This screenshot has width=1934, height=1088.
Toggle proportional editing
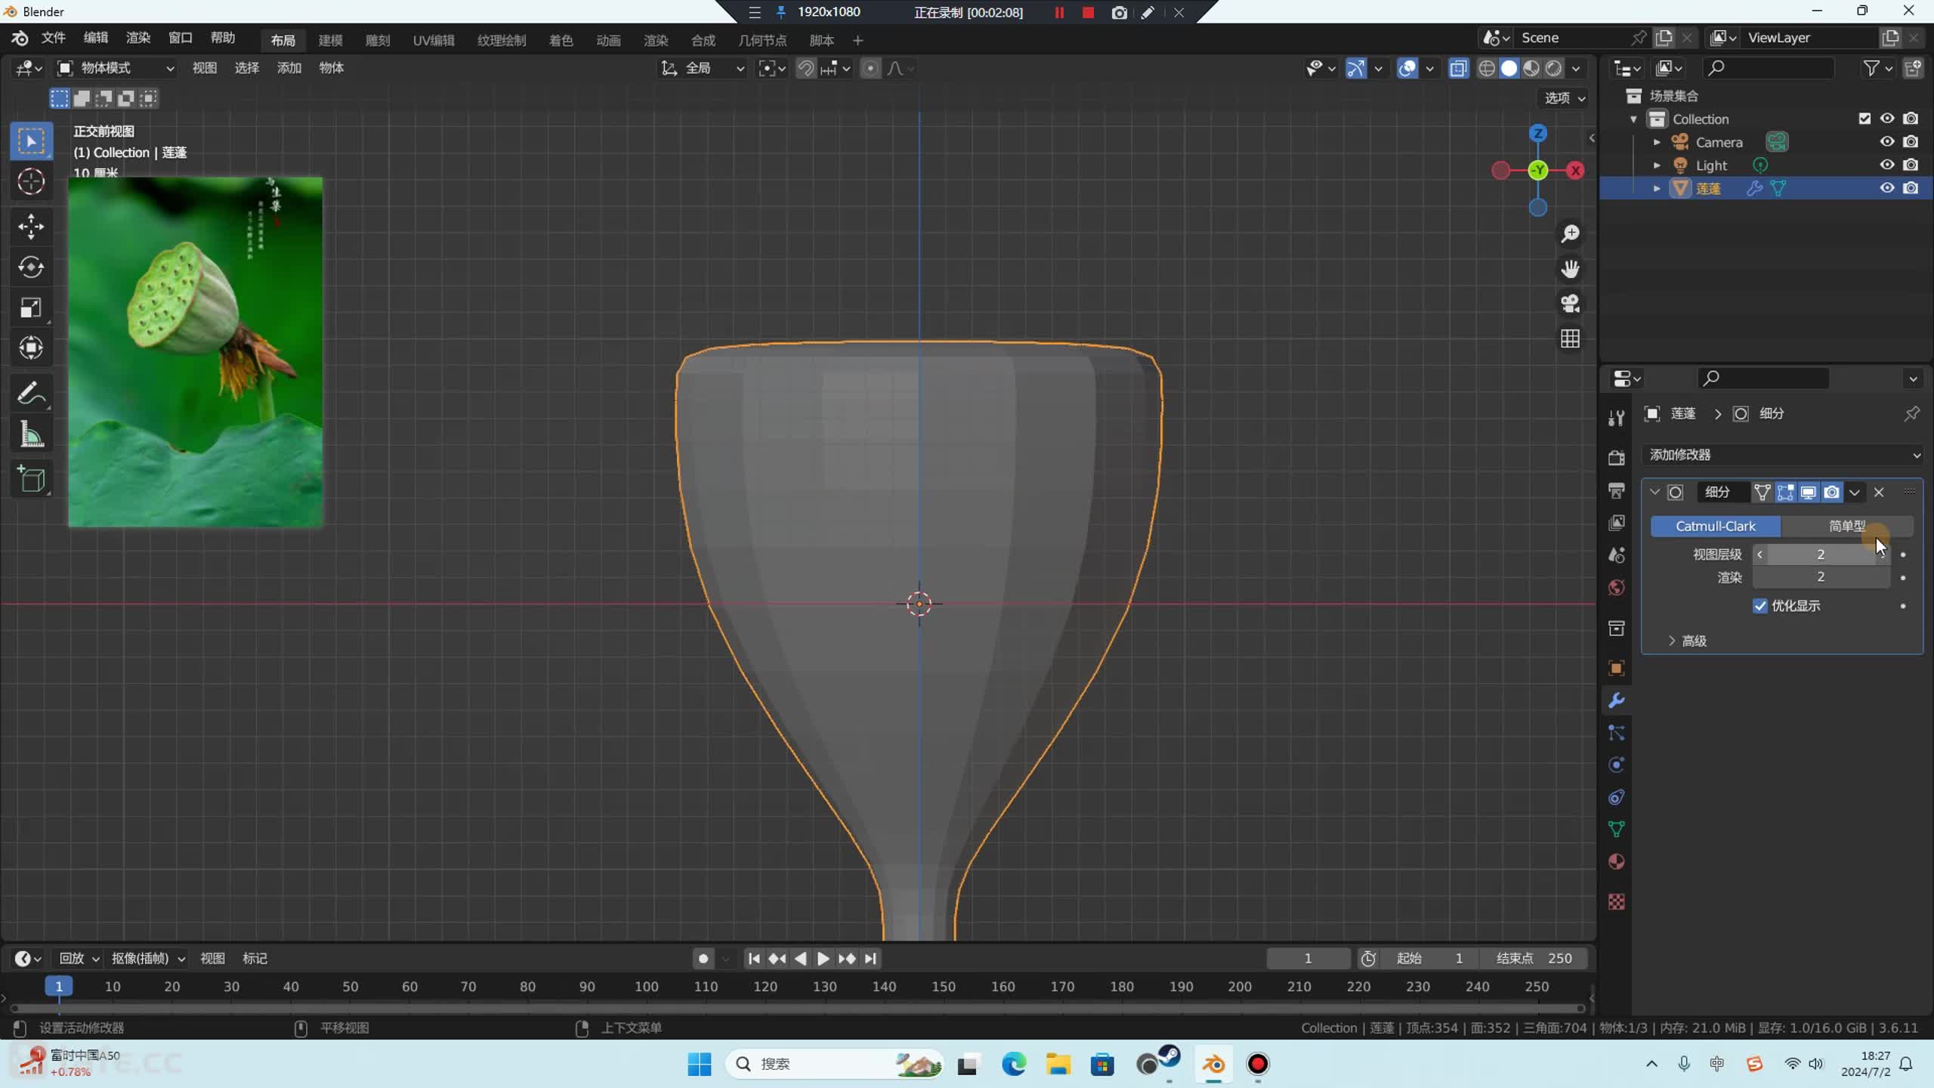click(x=870, y=69)
